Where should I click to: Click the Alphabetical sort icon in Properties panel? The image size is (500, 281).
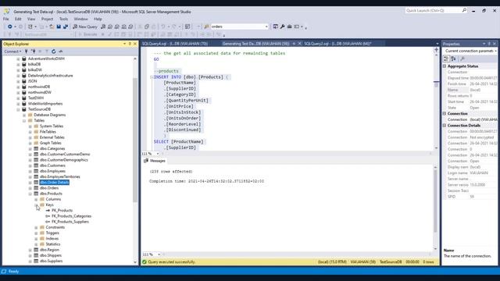tap(453, 59)
